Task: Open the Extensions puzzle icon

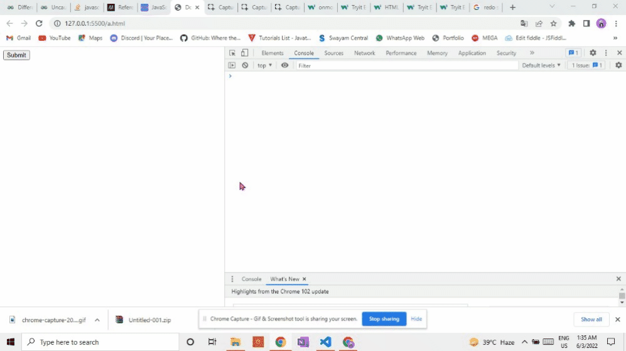Action: click(572, 24)
